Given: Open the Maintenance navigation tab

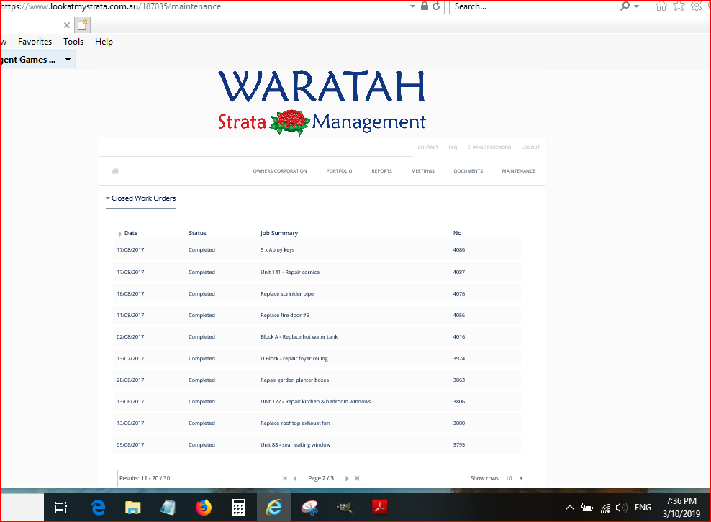Looking at the screenshot, I should (x=518, y=171).
